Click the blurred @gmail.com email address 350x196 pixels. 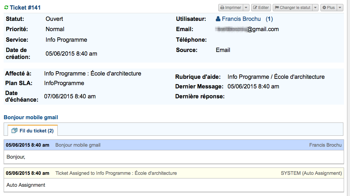point(247,29)
